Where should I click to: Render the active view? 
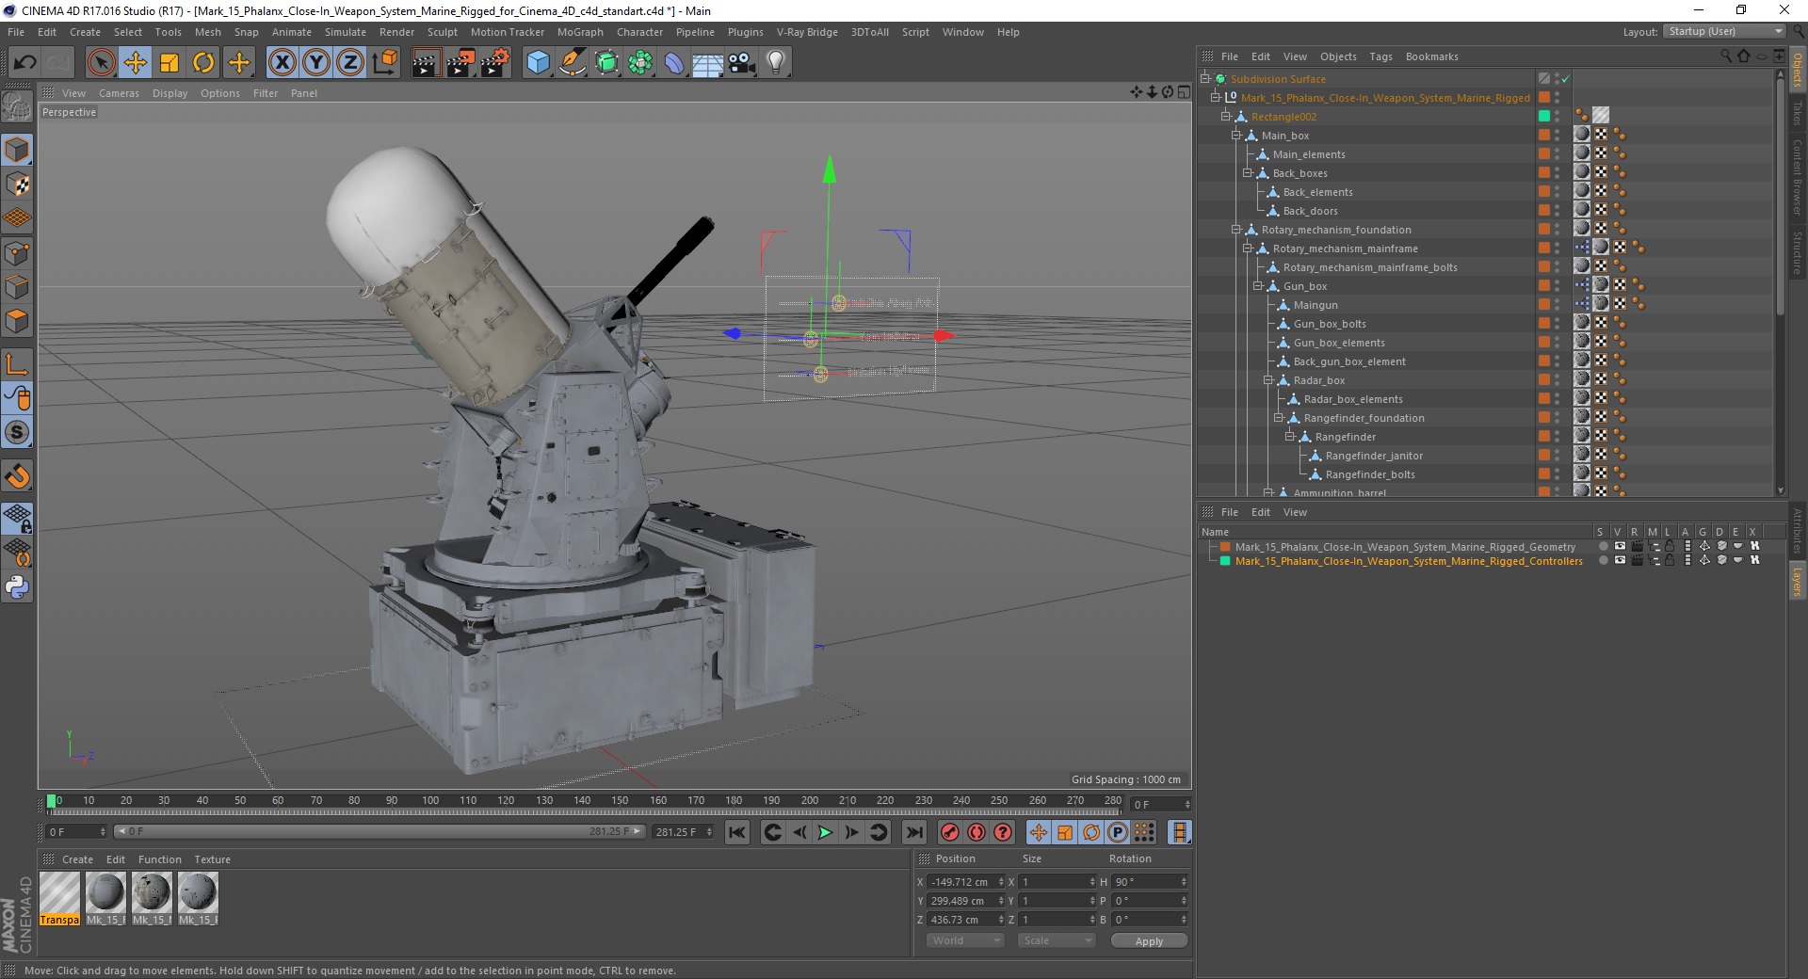[x=426, y=63]
